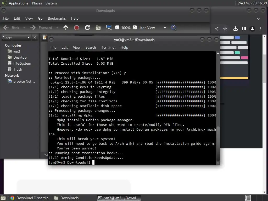Click the clock in the top panel
This screenshot has width=268, height=201.
252,3
